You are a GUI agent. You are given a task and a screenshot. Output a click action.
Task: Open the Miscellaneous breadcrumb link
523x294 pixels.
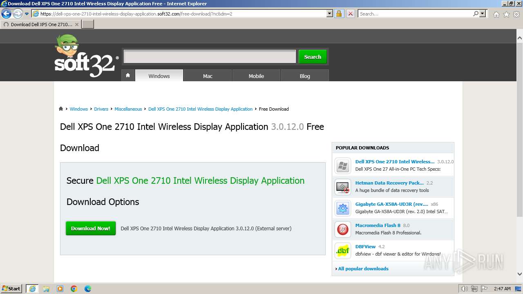click(x=128, y=109)
